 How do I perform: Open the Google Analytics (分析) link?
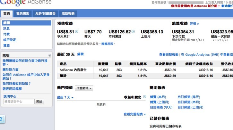tap(207, 55)
